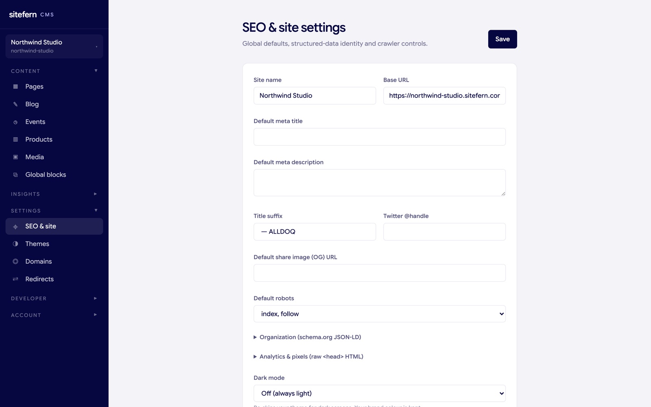The image size is (651, 407).
Task: Go to Blog
Action: coord(54,104)
